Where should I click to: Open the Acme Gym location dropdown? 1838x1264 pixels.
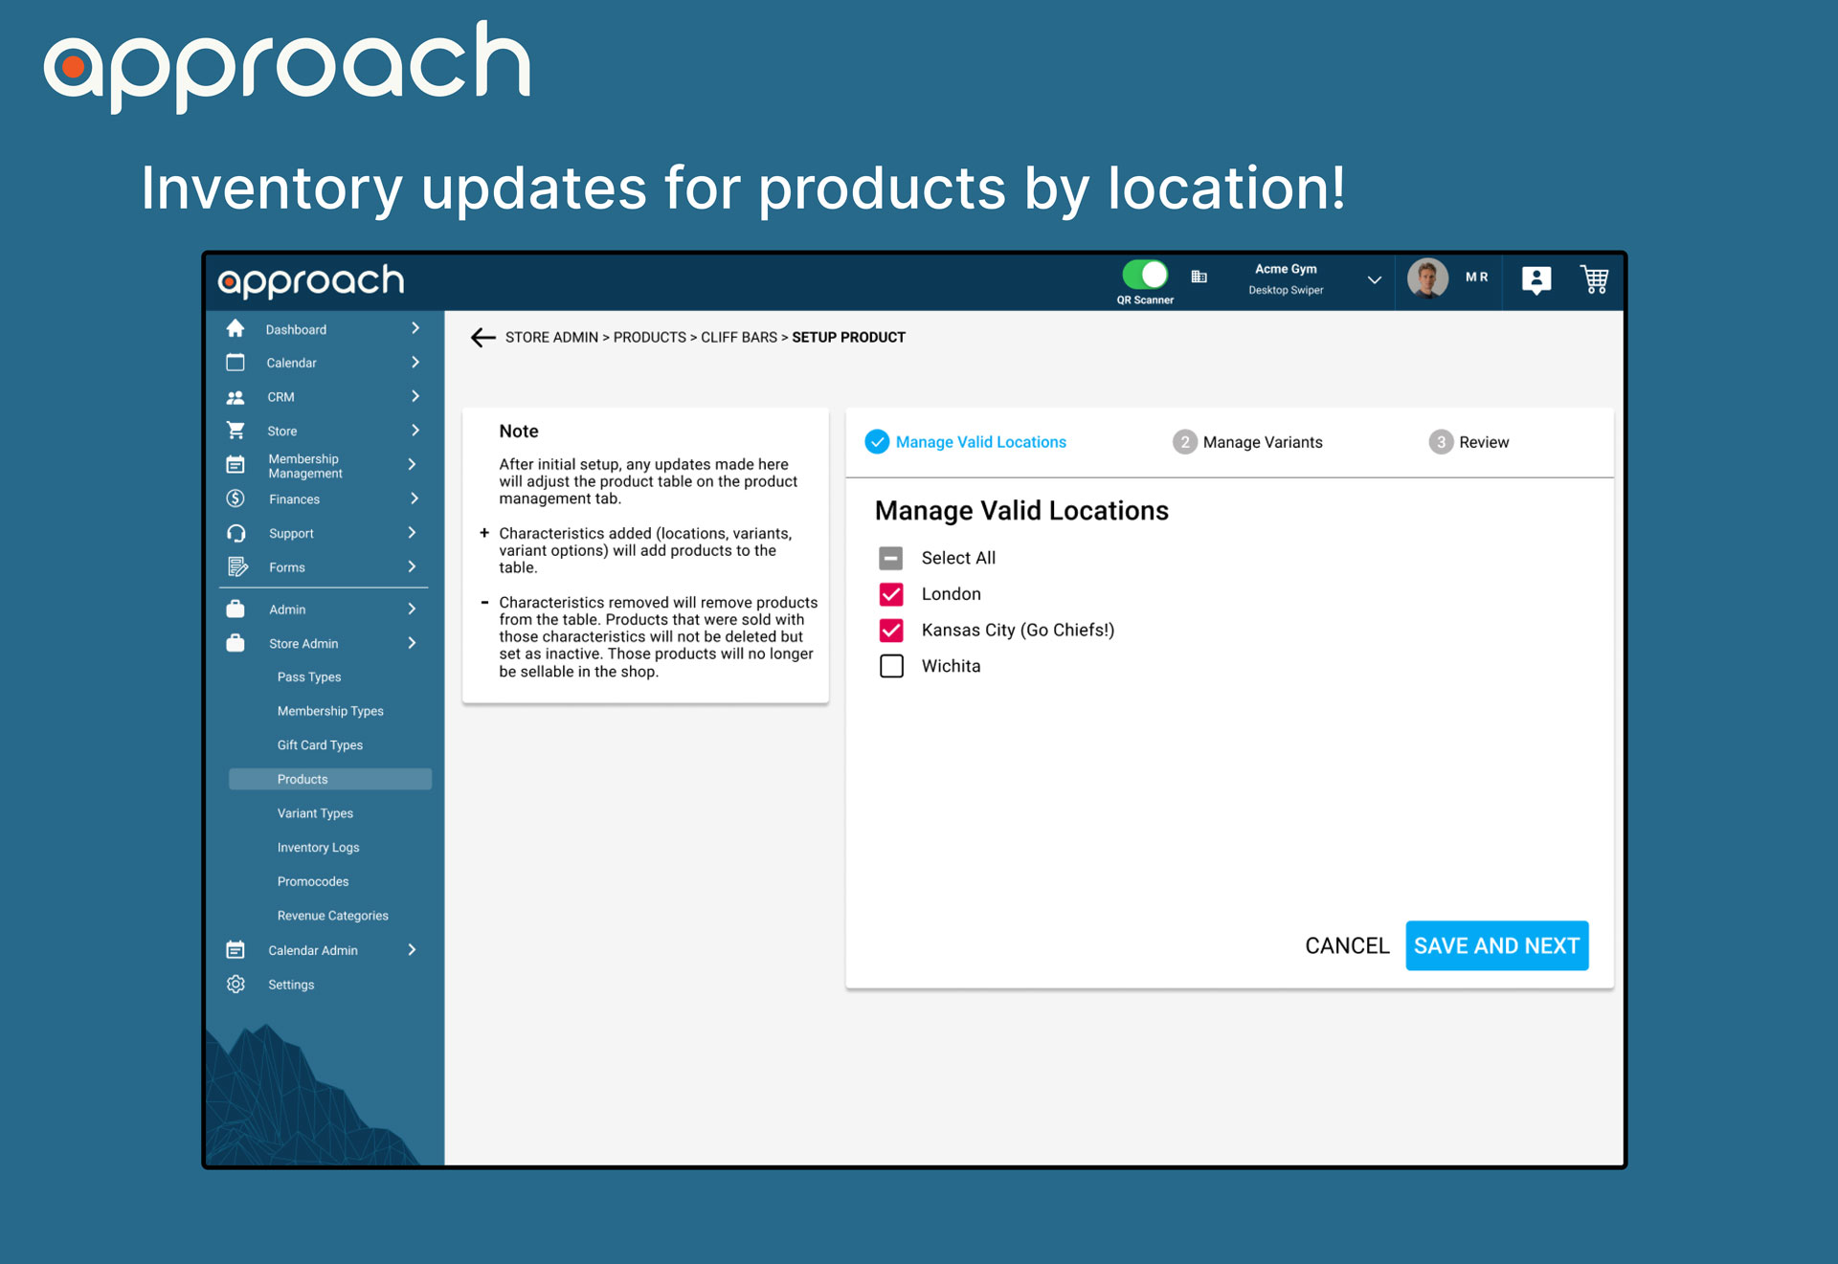pos(1374,279)
